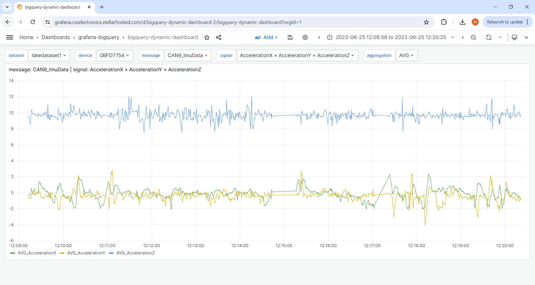Click the Add button to add a panel
The width and height of the screenshot is (535, 285).
click(x=266, y=37)
